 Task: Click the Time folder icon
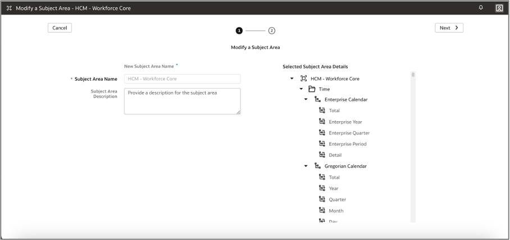point(312,89)
